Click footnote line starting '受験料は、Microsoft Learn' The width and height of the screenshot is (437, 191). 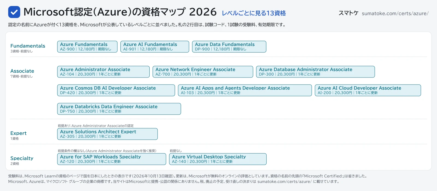(188, 176)
